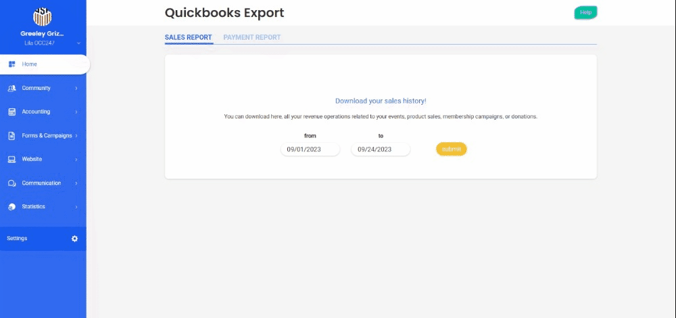
Task: Click the Greeley Grizzlies organization logo
Action: click(43, 17)
